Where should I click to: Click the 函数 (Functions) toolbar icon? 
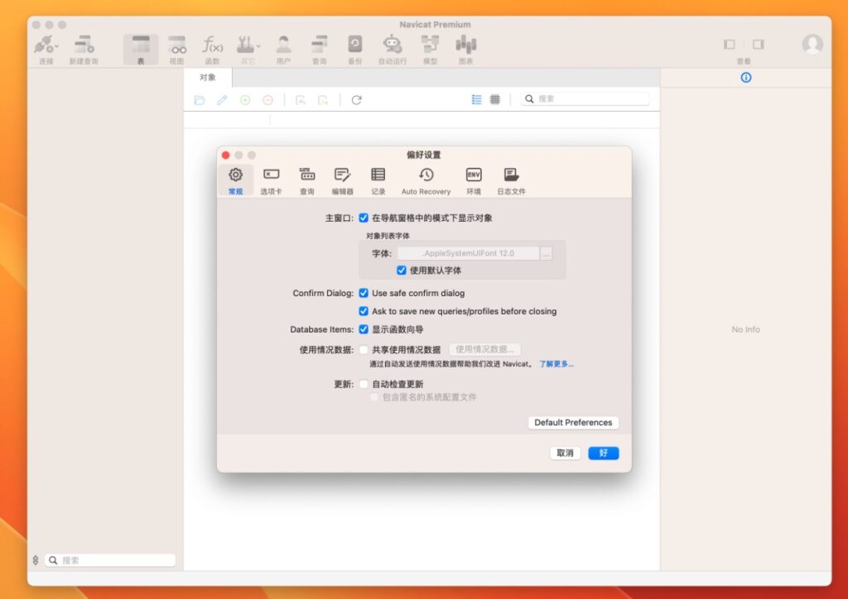(213, 47)
